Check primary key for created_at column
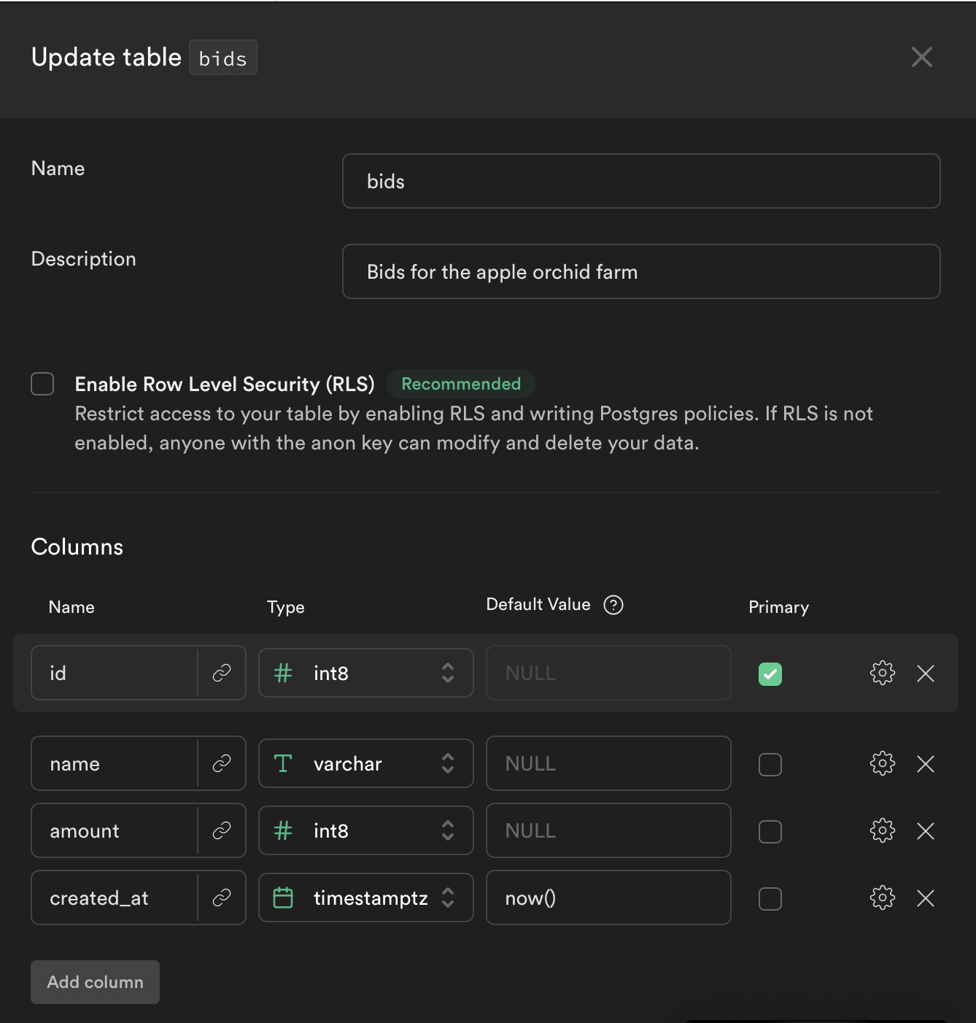Image resolution: width=976 pixels, height=1023 pixels. coord(770,898)
